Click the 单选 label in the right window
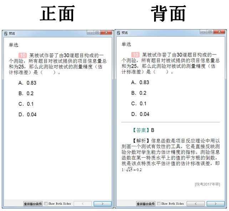 click(126, 44)
